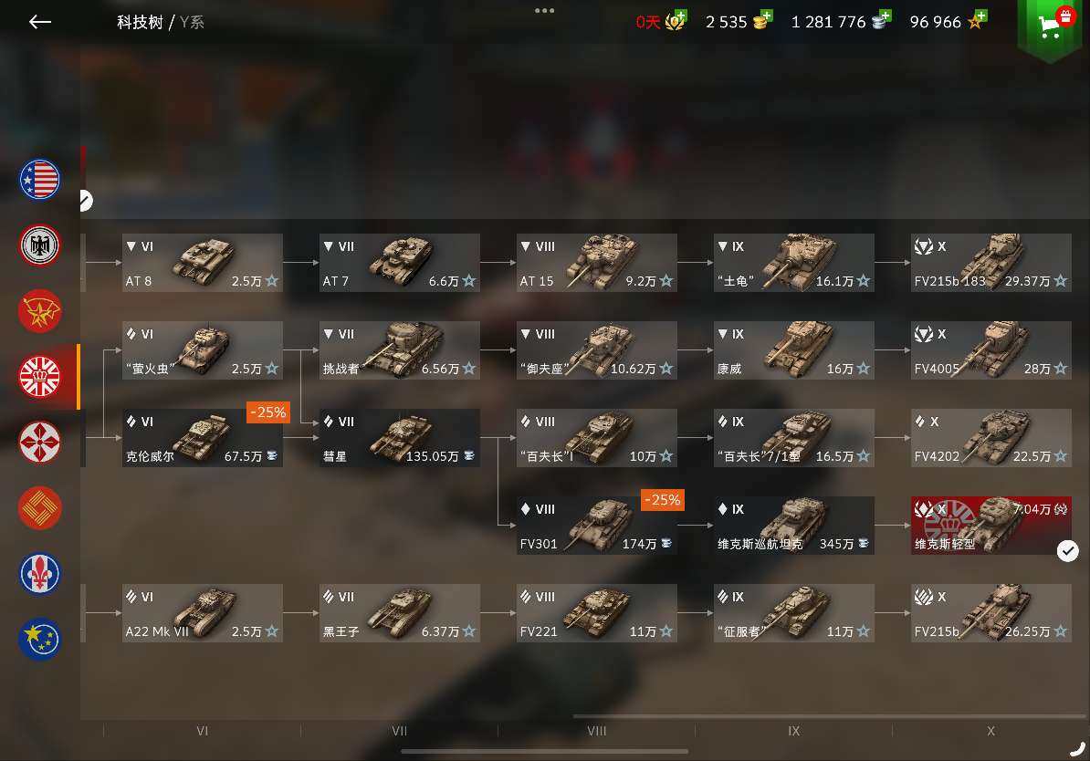Toggle the partial checkmark circle at left edge
The height and width of the screenshot is (761, 1090).
click(x=86, y=201)
